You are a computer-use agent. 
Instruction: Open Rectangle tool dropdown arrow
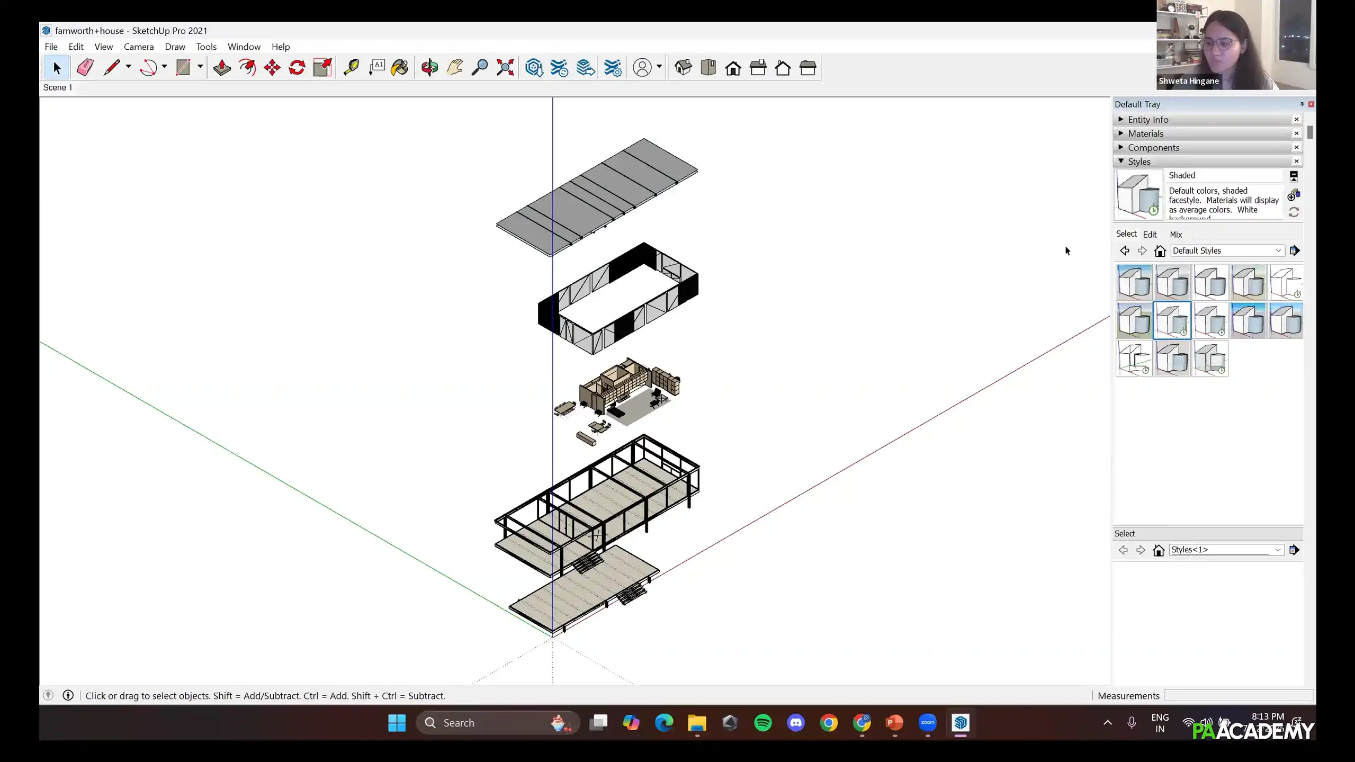(x=200, y=67)
